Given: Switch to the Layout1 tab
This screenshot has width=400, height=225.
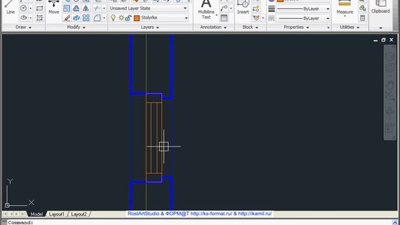Looking at the screenshot, I should point(56,214).
